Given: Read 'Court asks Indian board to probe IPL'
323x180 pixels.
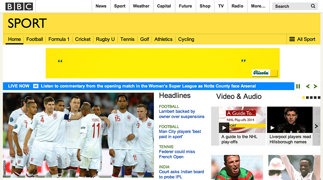Looking at the screenshot, I should (x=181, y=174).
